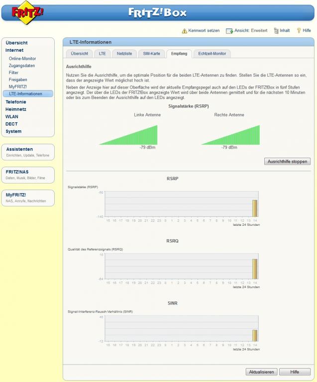Viewport: 317px width, 382px height.
Task: Open Online-Monitor in the sidebar
Action: [x=22, y=59]
